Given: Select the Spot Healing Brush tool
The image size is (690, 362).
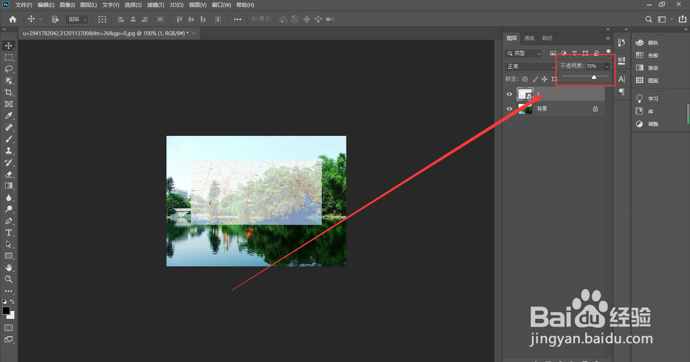Looking at the screenshot, I should tap(9, 127).
